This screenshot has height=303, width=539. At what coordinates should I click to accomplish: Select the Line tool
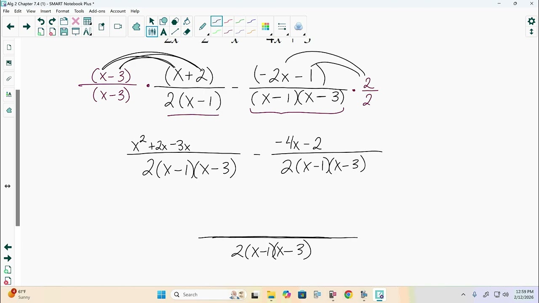175,32
